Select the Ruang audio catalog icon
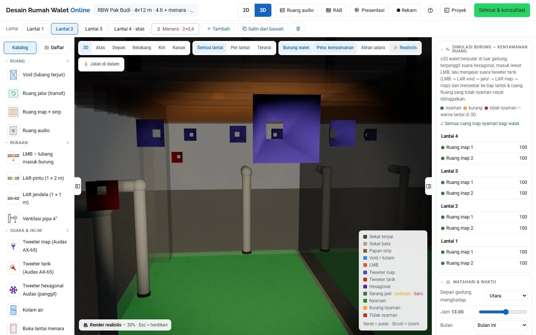The width and height of the screenshot is (536, 335). pos(13,131)
